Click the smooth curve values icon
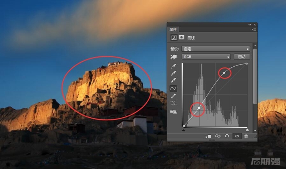286x169 pixels. [173, 103]
